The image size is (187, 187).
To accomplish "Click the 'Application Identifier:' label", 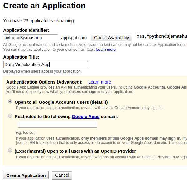I will pos(26,30).
